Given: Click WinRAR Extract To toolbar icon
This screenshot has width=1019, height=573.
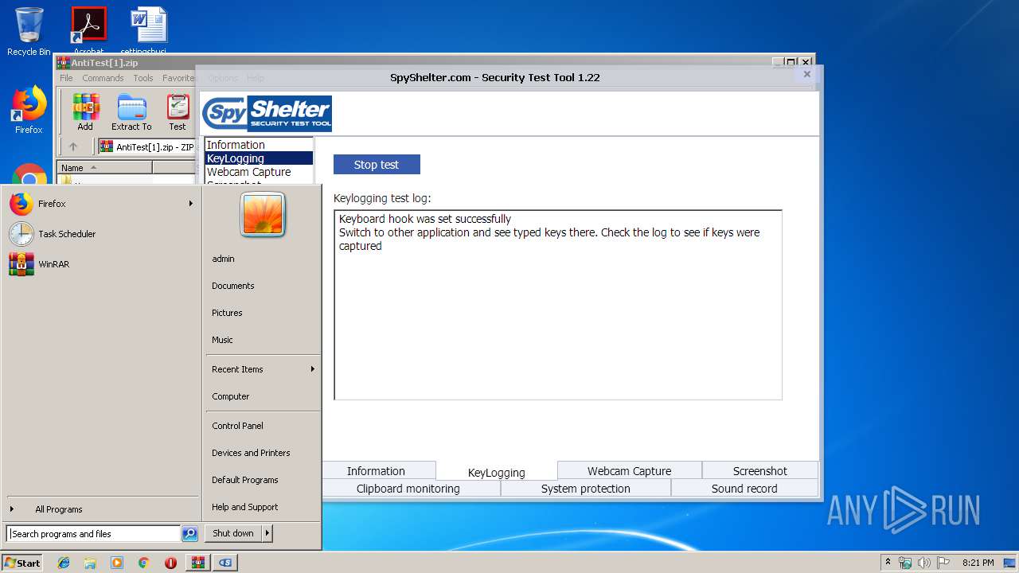Looking at the screenshot, I should point(131,111).
